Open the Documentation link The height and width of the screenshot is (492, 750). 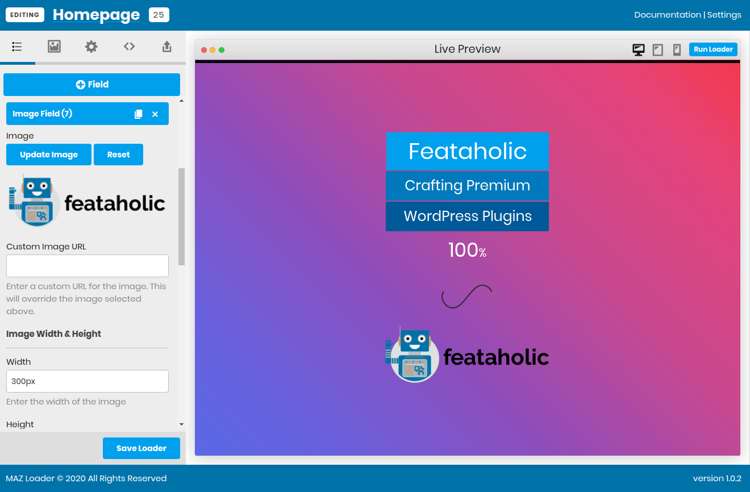668,15
